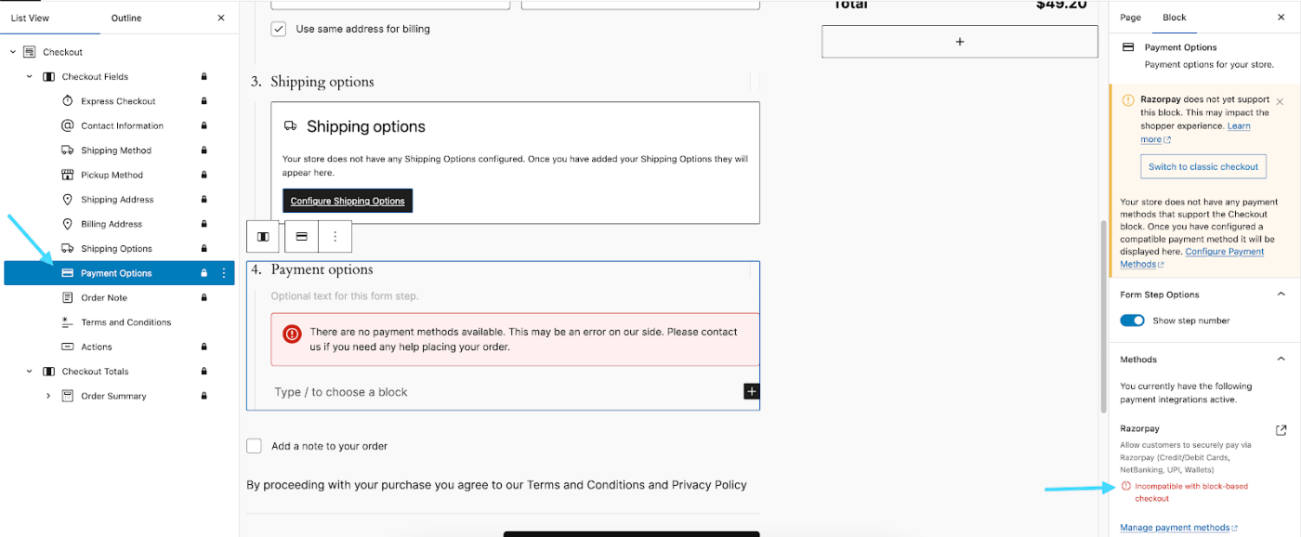1301x537 pixels.
Task: Click black plus block inserter icon
Action: 752,392
